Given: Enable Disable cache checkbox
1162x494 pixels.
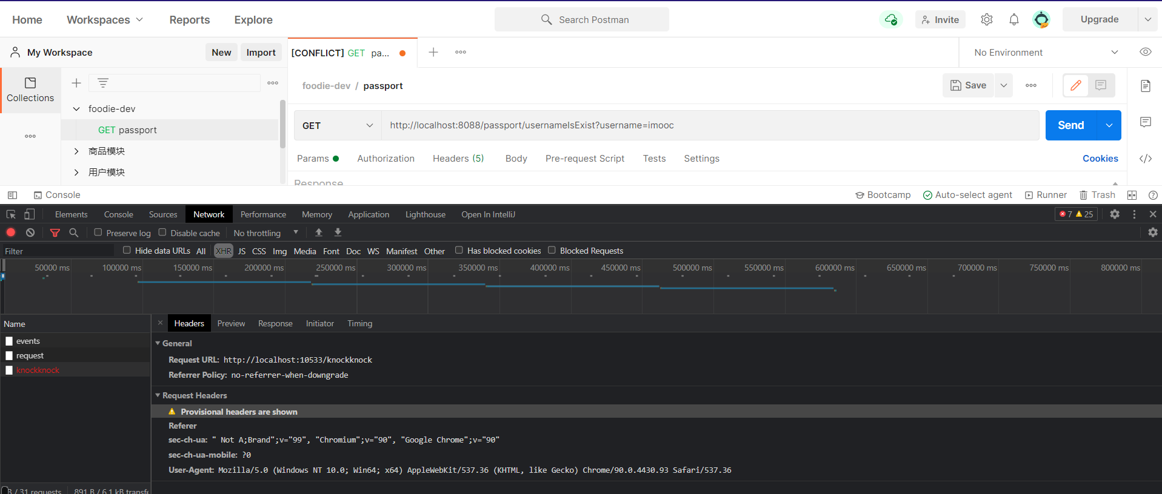Looking at the screenshot, I should pos(162,232).
